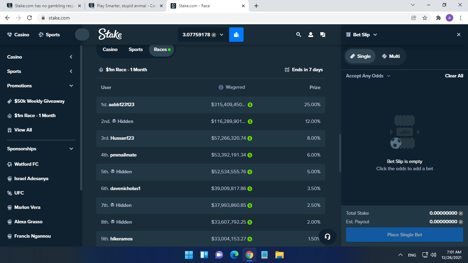Viewport: 468px width, 263px height.
Task: Click the balance currency icon in header
Action: tap(214, 35)
